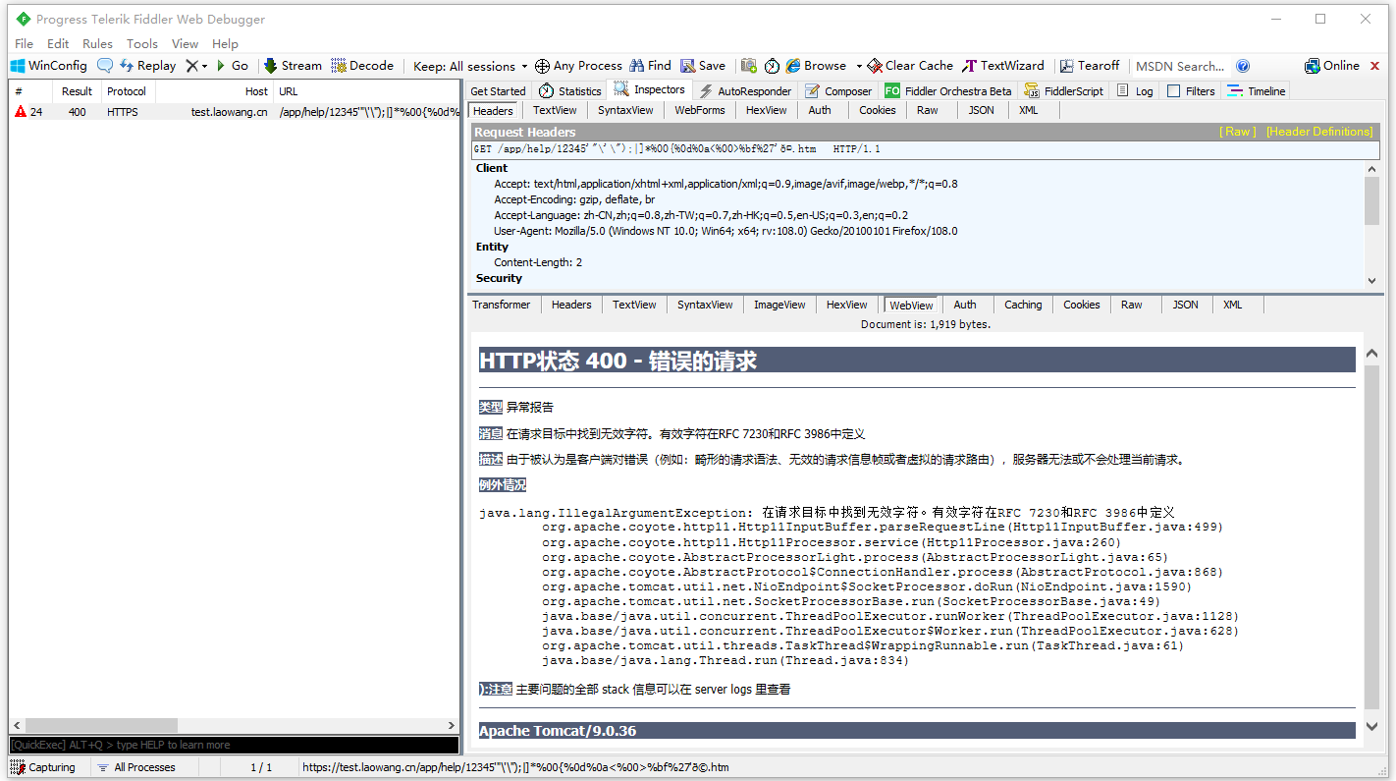Click the Online status indicator
Image resolution: width=1396 pixels, height=781 pixels.
[1332, 66]
